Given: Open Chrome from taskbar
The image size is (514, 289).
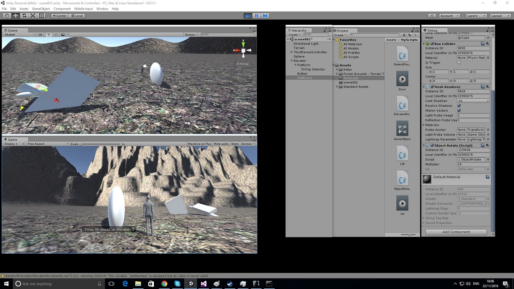Looking at the screenshot, I should 164,284.
